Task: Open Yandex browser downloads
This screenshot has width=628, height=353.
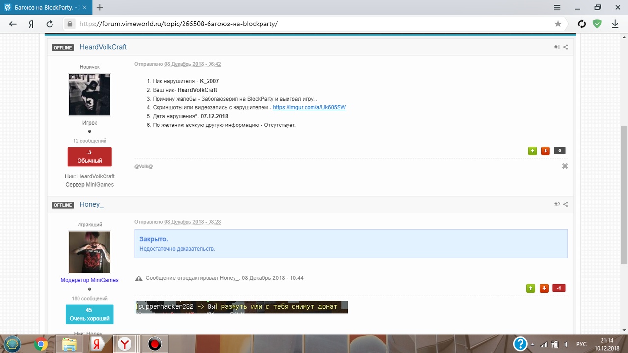Action: 615,24
